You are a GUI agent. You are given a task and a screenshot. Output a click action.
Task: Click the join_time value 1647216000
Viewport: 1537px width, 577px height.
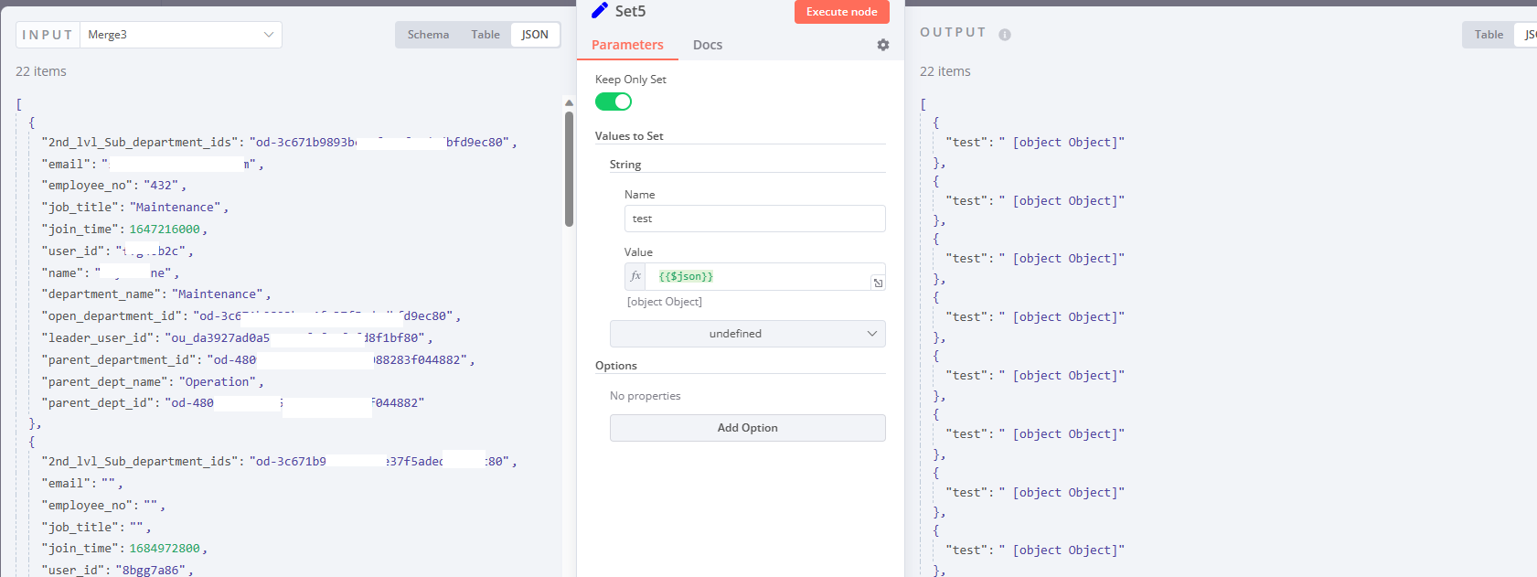[165, 230]
